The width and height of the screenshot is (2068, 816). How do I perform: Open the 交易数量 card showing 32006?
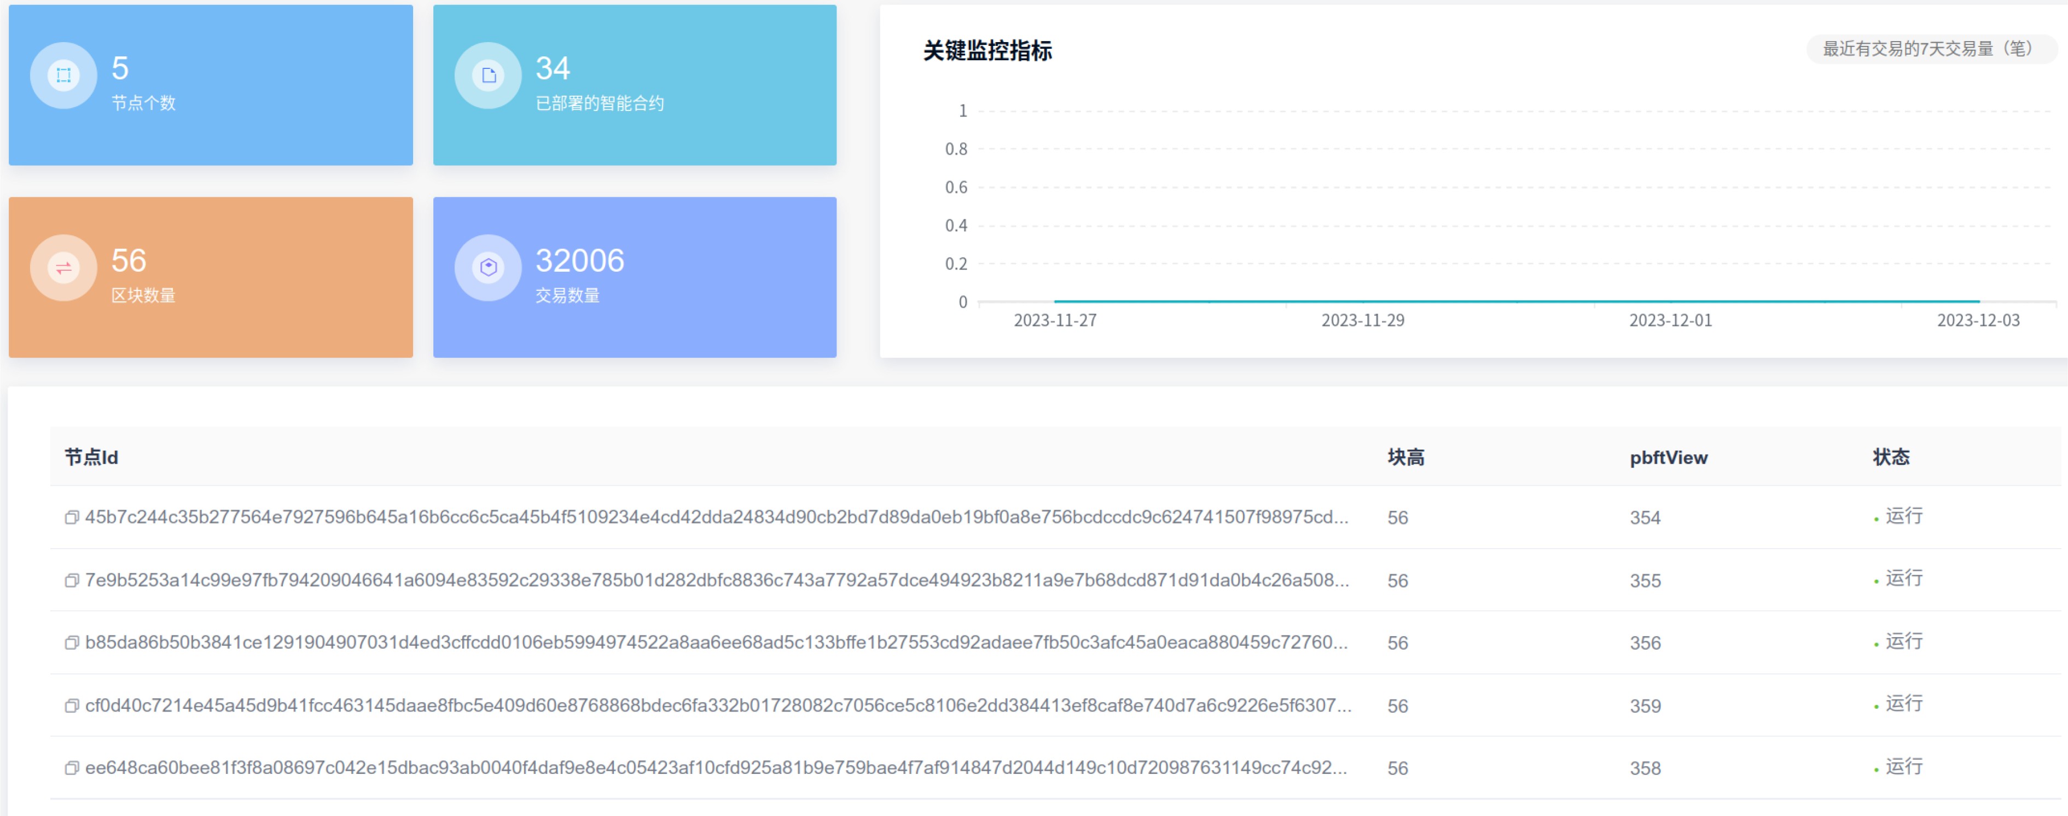(x=635, y=278)
